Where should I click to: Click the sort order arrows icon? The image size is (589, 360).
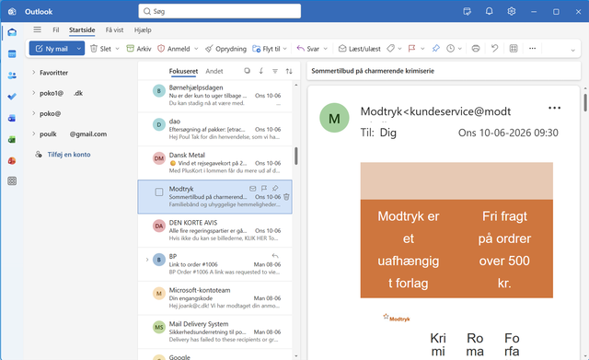tap(289, 71)
